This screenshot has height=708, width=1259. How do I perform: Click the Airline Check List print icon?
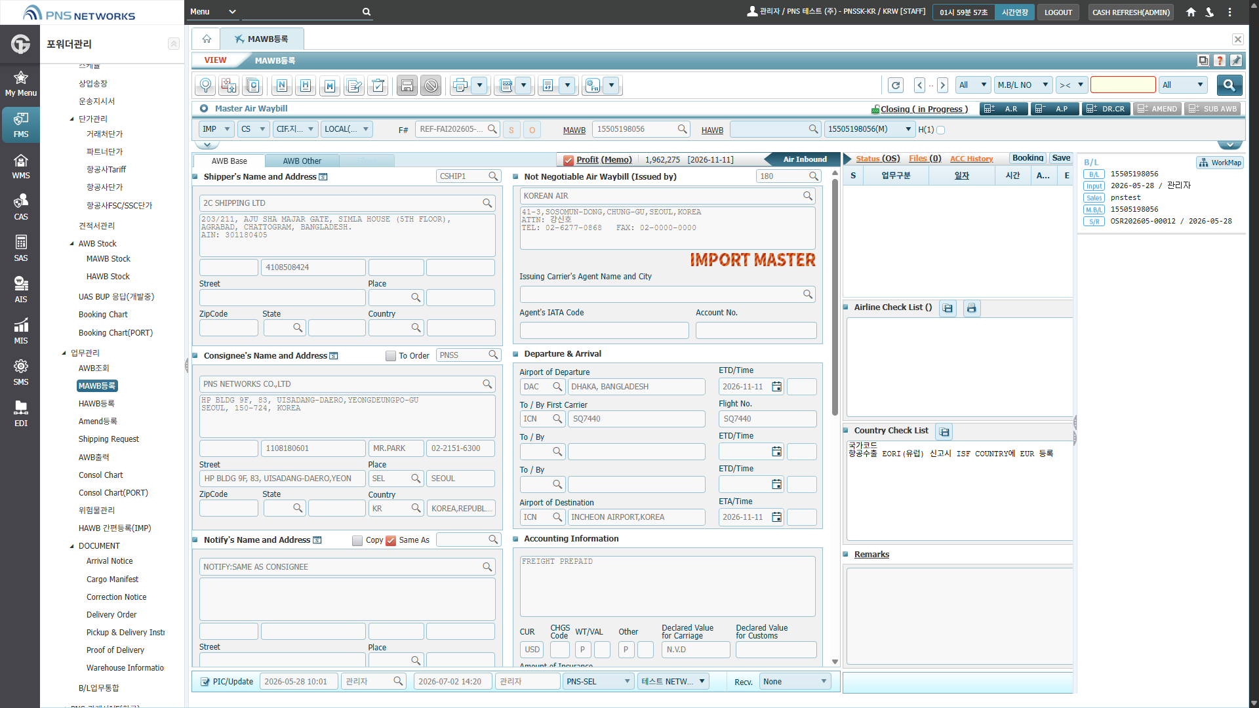click(972, 308)
